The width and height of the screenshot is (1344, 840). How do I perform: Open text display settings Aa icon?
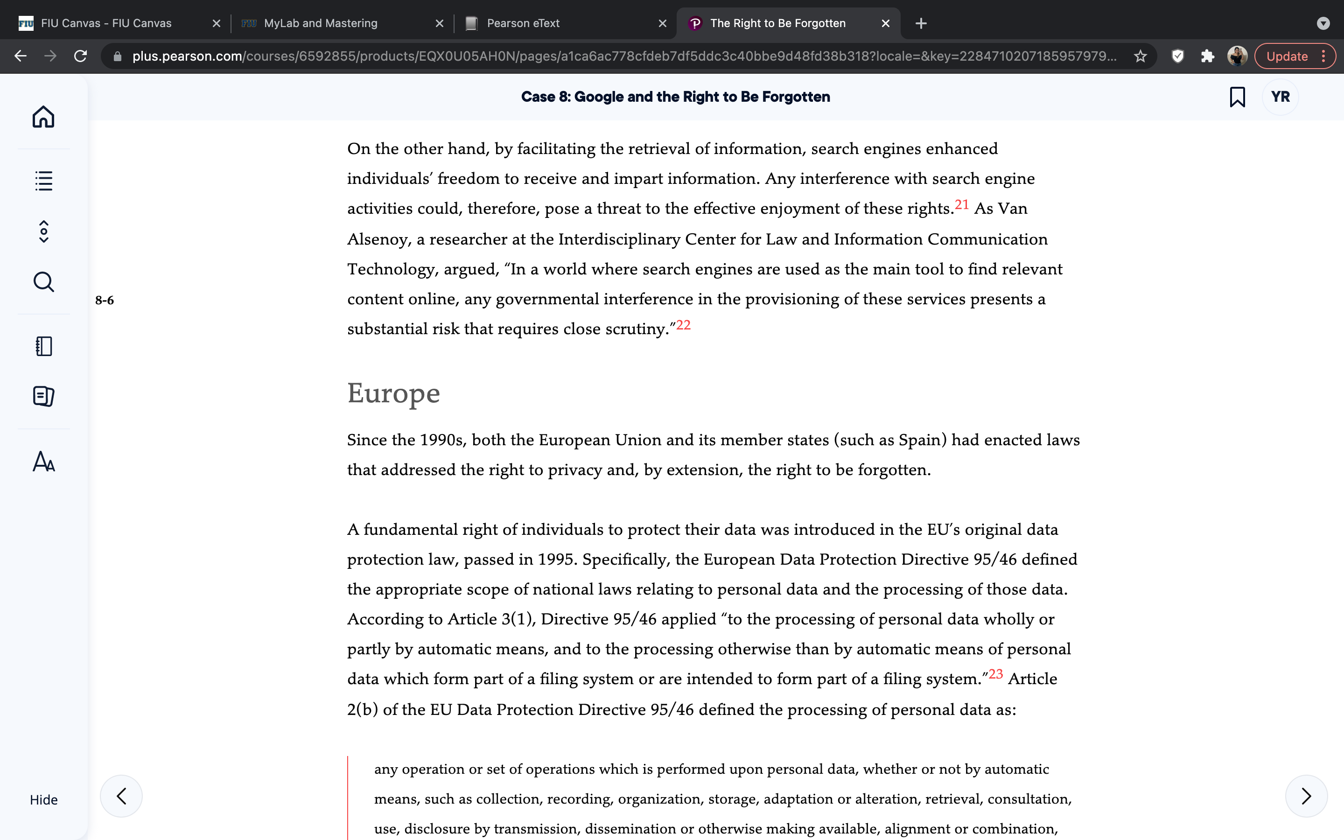click(x=43, y=462)
